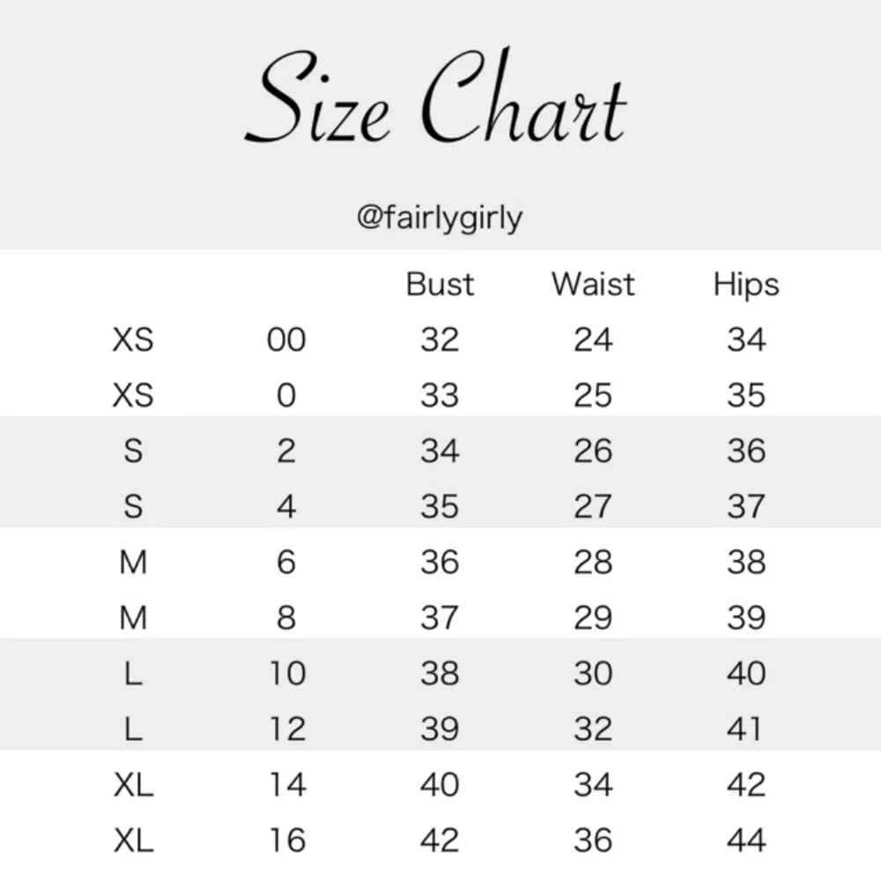Click the waist value 27 for size 4
This screenshot has height=881, width=881.
tap(593, 507)
